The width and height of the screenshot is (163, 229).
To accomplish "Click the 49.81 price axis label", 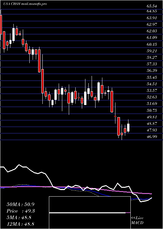I will tap(152, 117).
